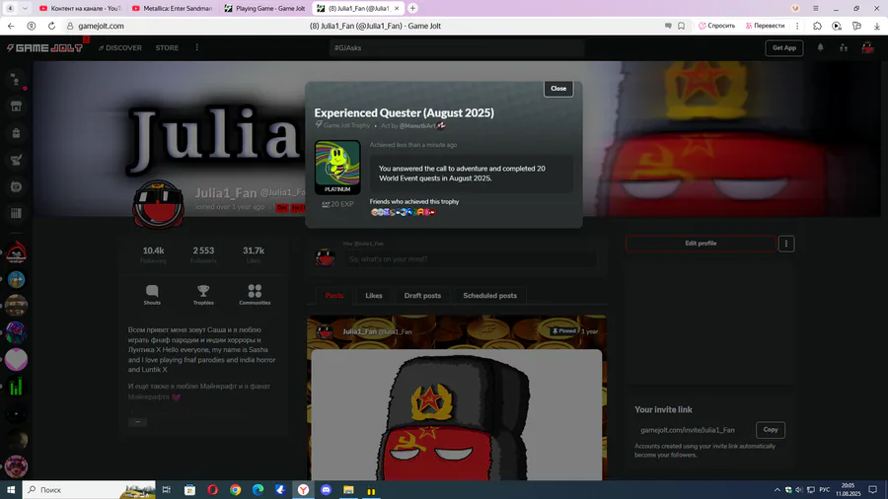Viewport: 888px width, 499px height.
Task: Open the Shouts section
Action: [152, 295]
